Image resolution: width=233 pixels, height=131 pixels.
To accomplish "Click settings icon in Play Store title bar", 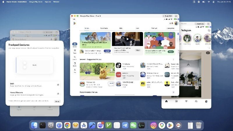I will pyautogui.click(x=176, y=16).
